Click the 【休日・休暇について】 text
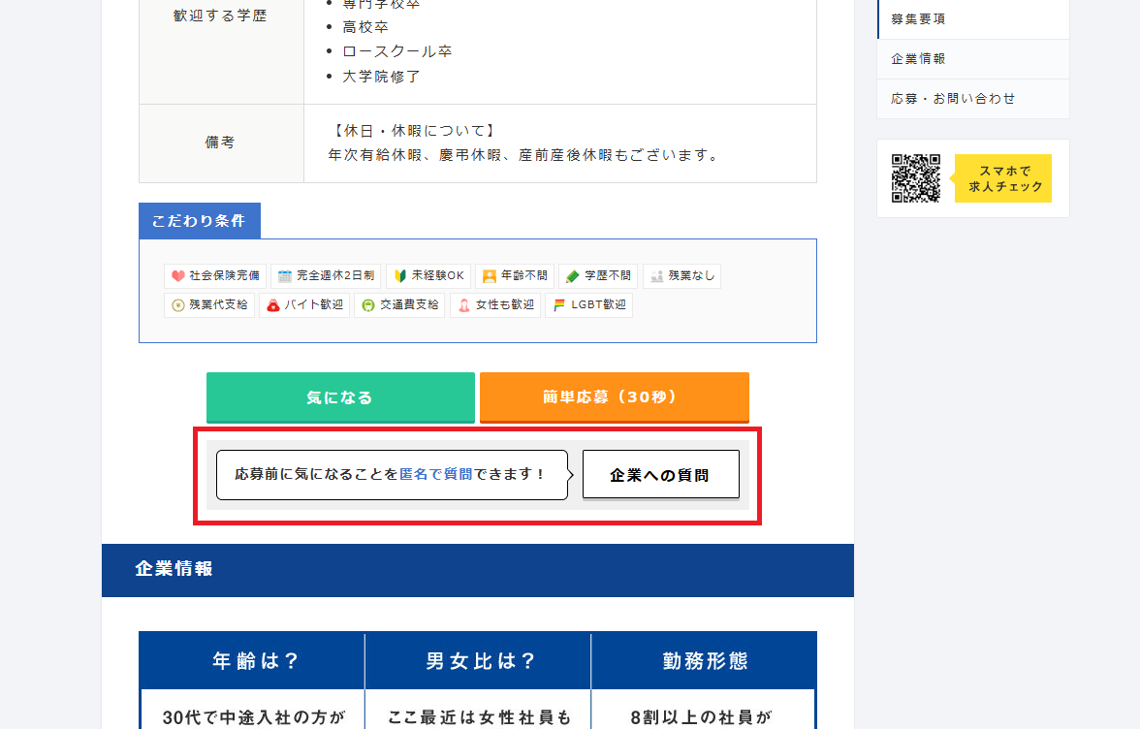 coord(414,131)
